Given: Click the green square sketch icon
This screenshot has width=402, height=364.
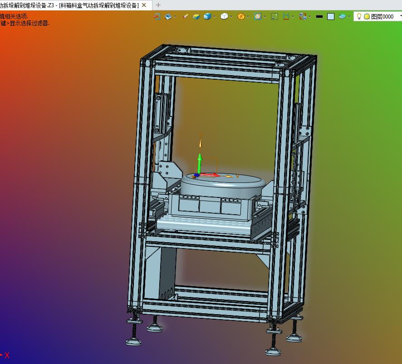Looking at the screenshot, I should click(x=275, y=17).
